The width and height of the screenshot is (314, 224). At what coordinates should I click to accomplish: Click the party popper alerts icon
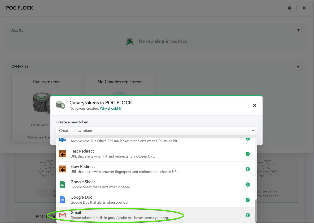pos(130,41)
